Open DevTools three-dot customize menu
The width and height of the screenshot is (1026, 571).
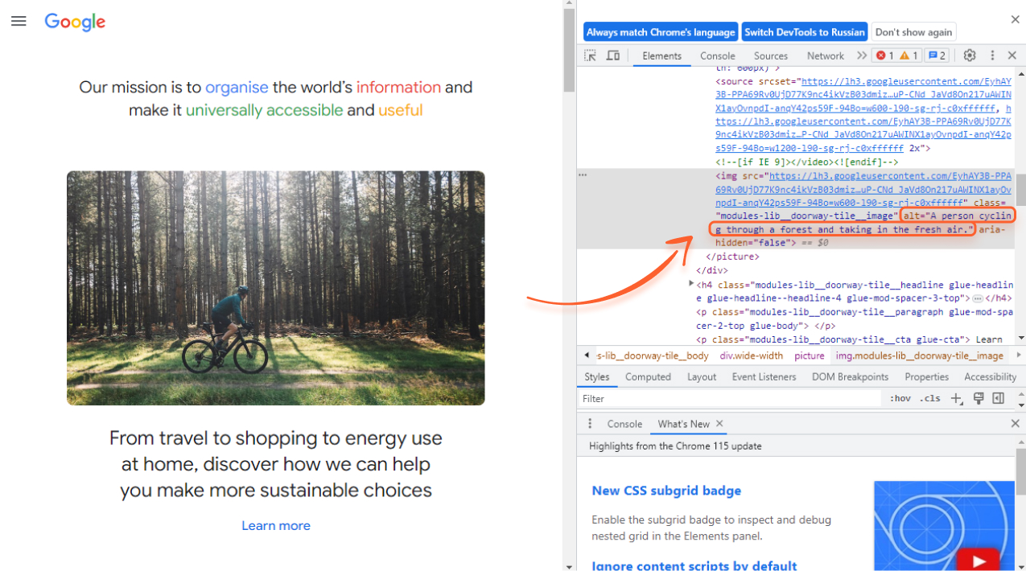pyautogui.click(x=992, y=55)
